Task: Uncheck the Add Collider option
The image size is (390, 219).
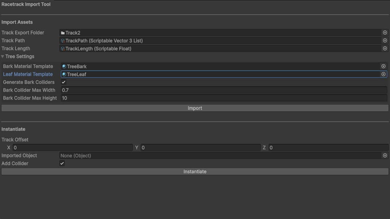Action: coord(62,163)
